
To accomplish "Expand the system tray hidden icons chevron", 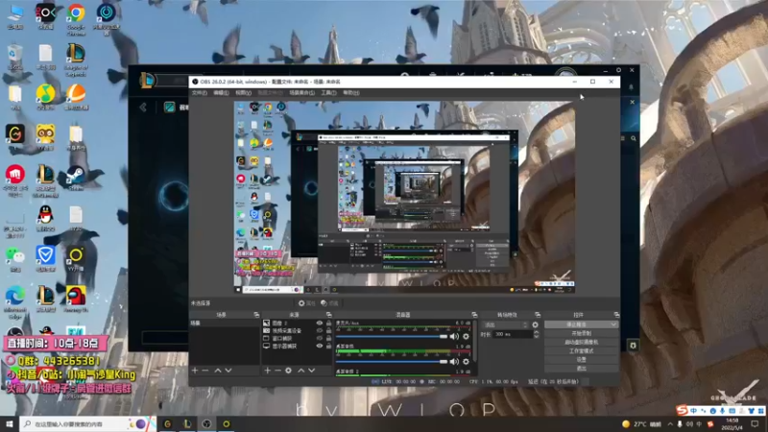I will [x=670, y=424].
